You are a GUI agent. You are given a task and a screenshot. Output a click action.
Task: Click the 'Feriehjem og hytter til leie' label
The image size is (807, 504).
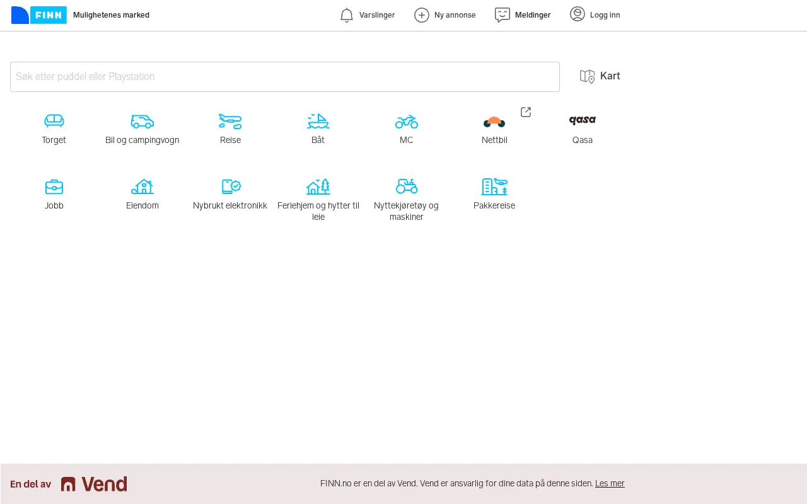(x=318, y=211)
